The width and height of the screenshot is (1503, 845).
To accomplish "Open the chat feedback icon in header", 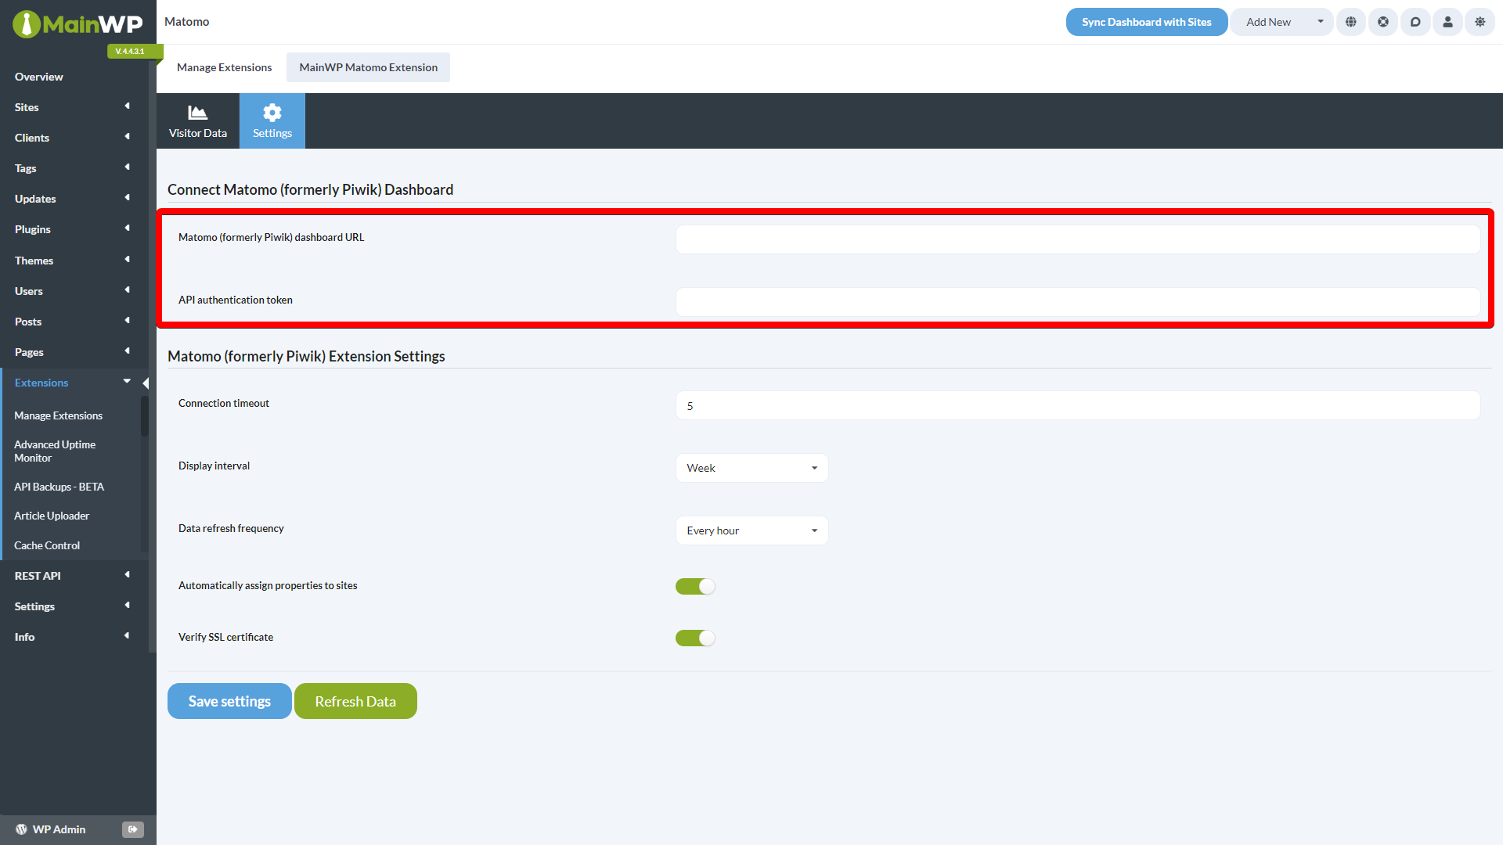I will pos(1415,22).
